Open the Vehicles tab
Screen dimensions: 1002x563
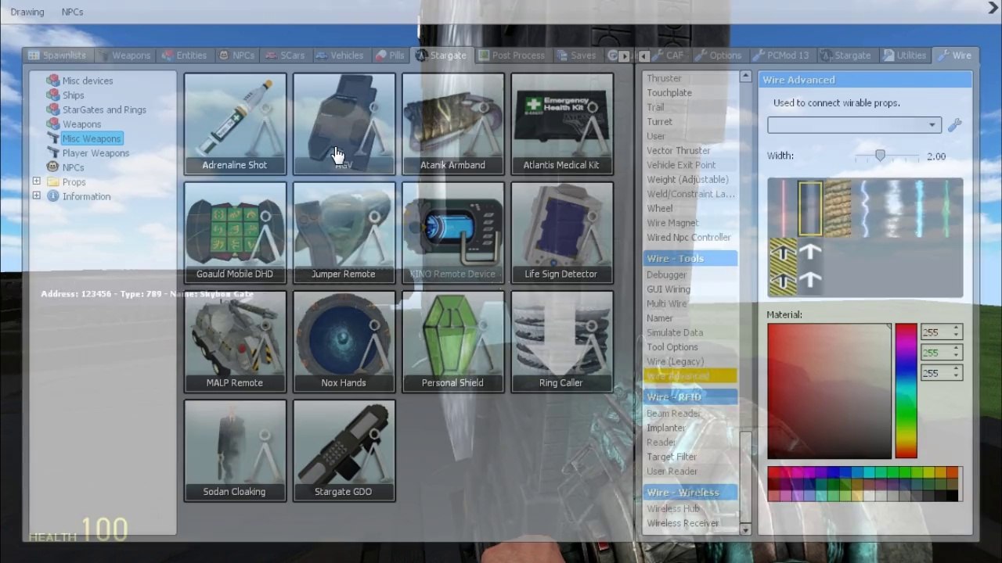(340, 56)
